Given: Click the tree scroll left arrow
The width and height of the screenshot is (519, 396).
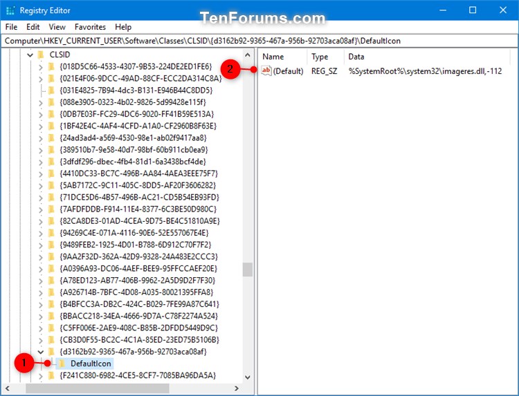Looking at the screenshot, I should [8, 388].
